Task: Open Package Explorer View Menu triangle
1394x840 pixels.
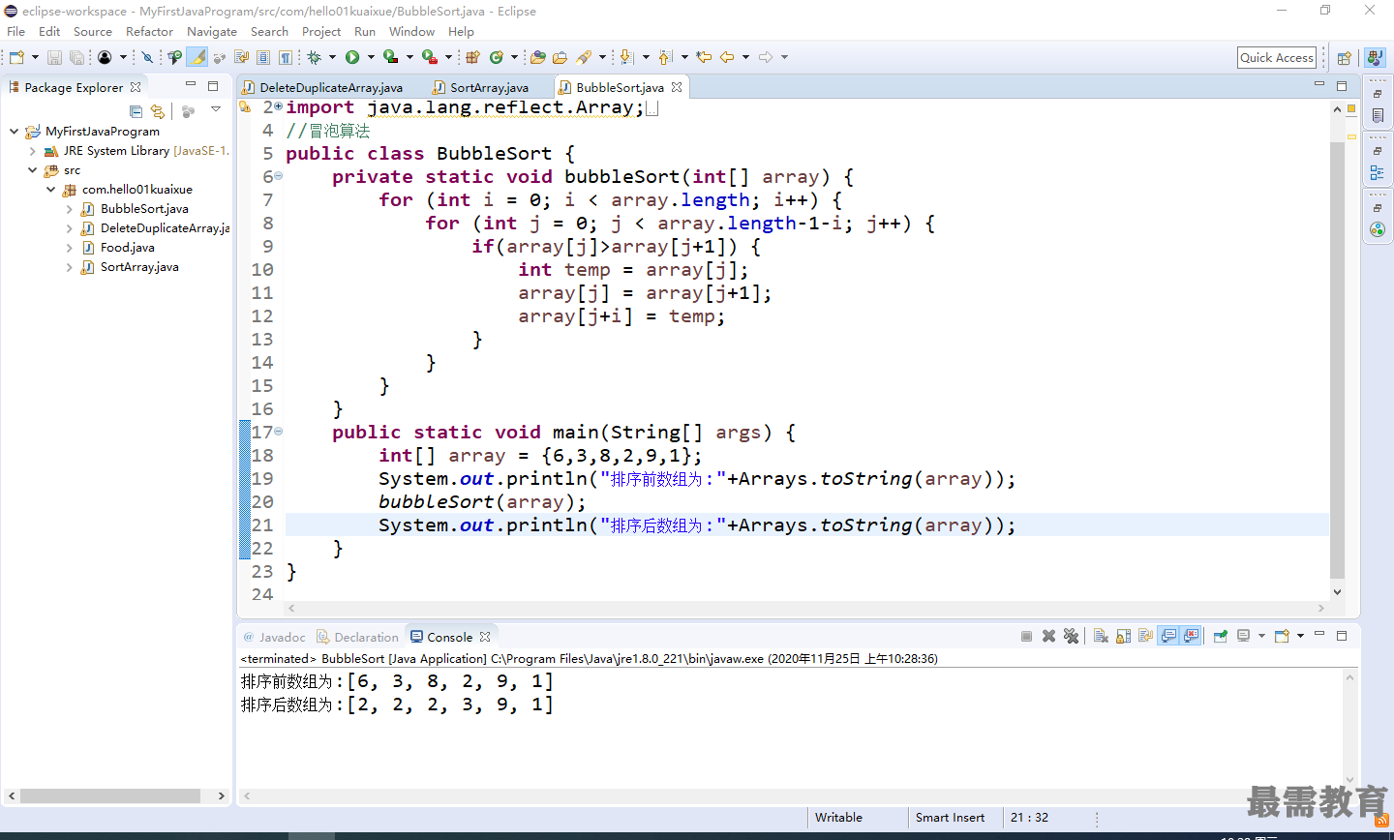Action: pyautogui.click(x=216, y=110)
